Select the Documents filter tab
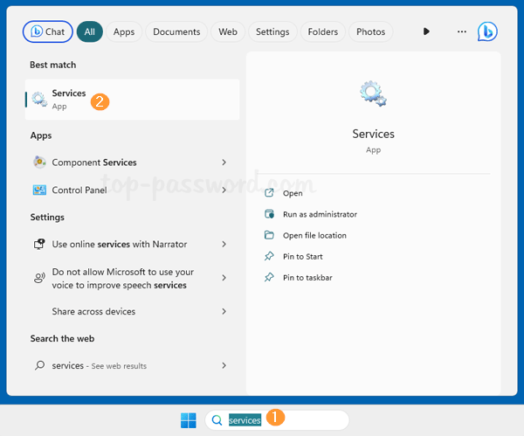The image size is (524, 436). 176,31
